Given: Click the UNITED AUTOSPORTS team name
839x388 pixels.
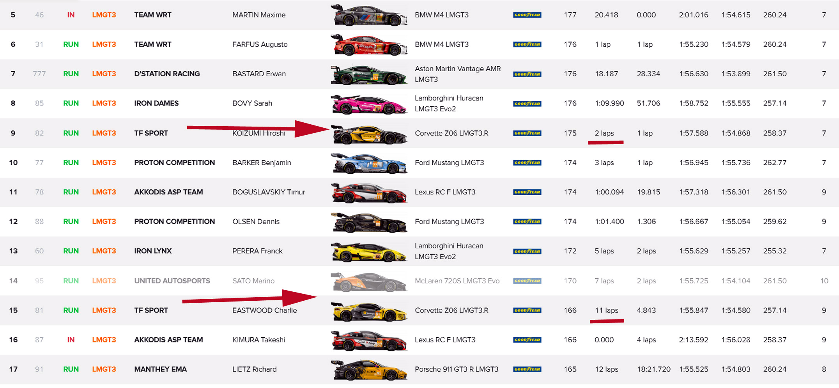Looking at the screenshot, I should tap(172, 281).
